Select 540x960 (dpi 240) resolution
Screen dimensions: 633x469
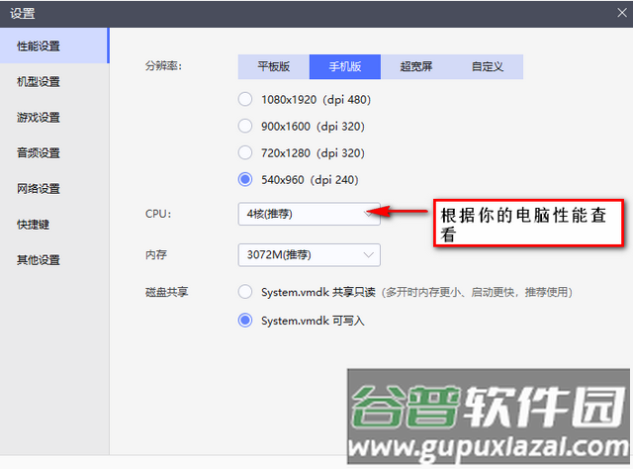pyautogui.click(x=245, y=180)
